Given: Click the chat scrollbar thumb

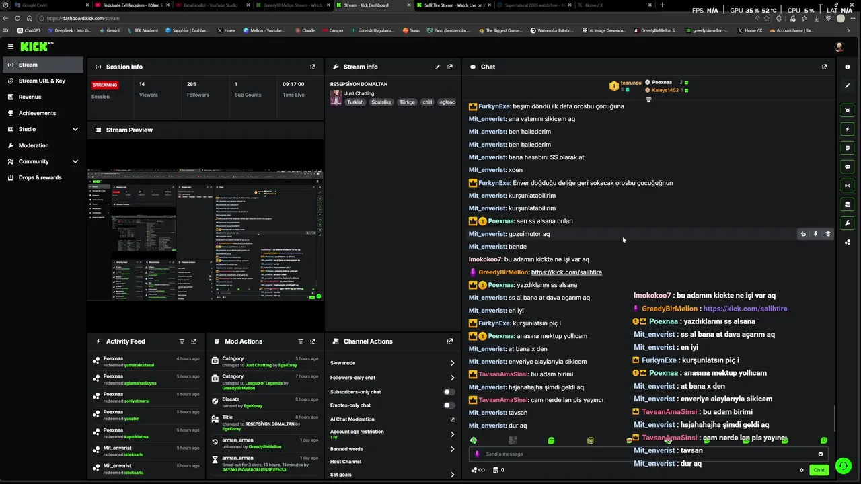Looking at the screenshot, I should point(835,419).
